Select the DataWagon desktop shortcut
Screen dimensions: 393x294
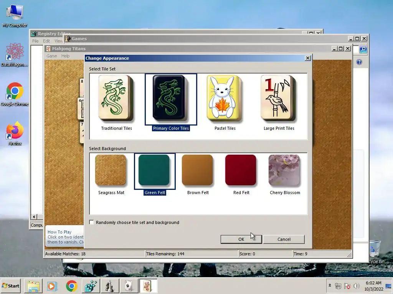click(15, 54)
